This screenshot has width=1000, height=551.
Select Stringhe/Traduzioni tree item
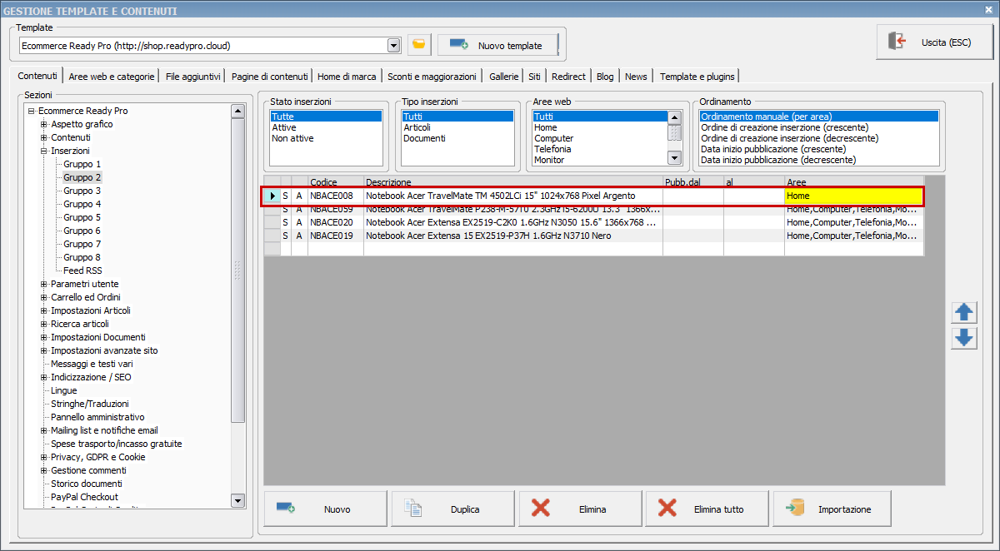pyautogui.click(x=90, y=404)
